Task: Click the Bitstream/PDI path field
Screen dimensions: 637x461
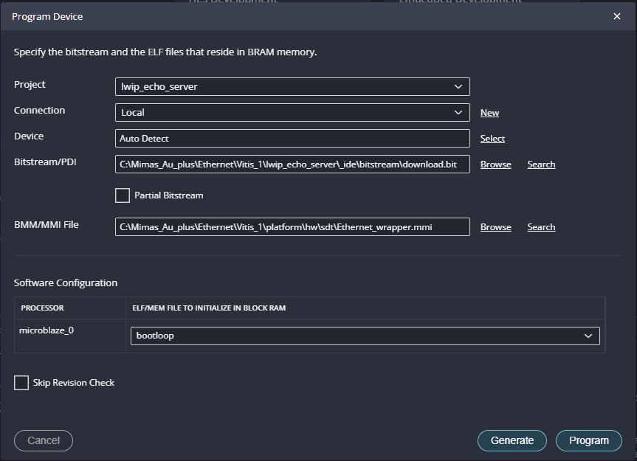Action: tap(292, 164)
